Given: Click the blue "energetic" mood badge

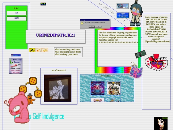Looking at the screenshot, I should [16, 55].
